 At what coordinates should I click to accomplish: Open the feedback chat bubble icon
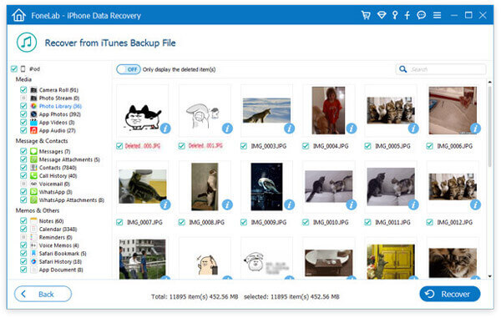422,15
